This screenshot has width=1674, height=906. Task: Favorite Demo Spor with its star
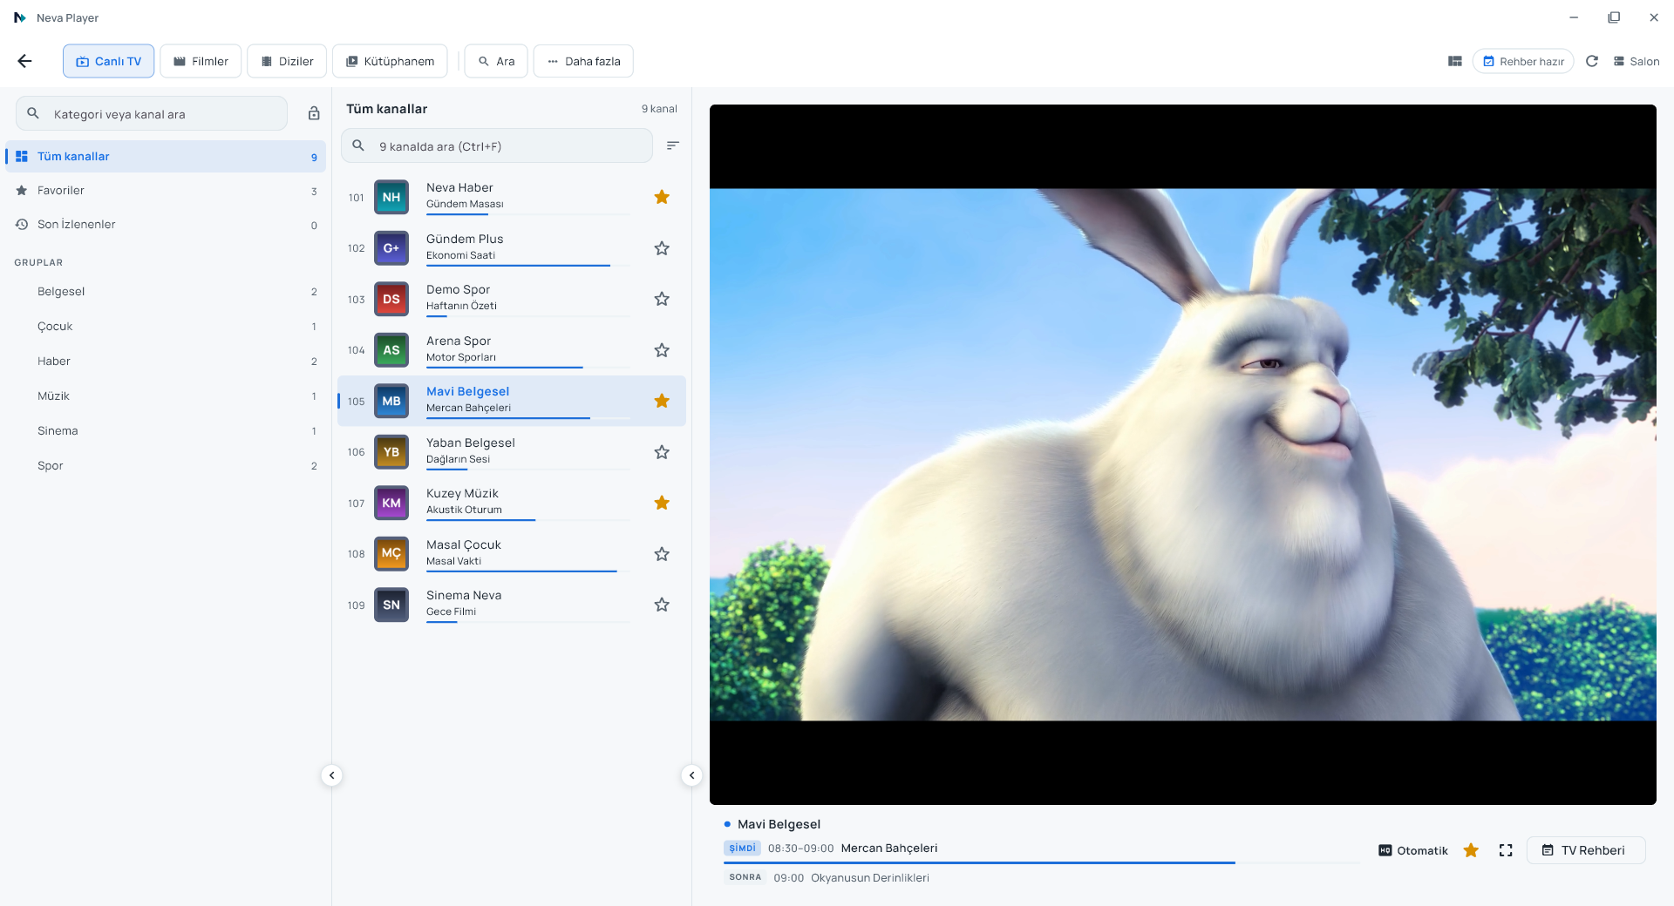tap(662, 299)
